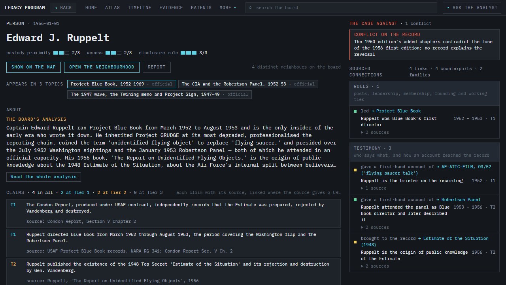
Task: Click 'Read the whole analysis'
Action: [43, 177]
